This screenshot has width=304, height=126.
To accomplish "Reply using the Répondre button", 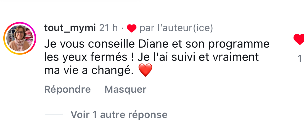I will tap(67, 89).
